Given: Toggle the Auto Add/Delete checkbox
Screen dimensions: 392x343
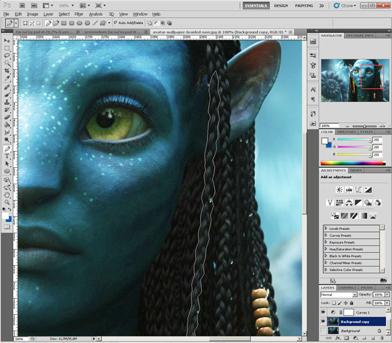Looking at the screenshot, I should (116, 23).
